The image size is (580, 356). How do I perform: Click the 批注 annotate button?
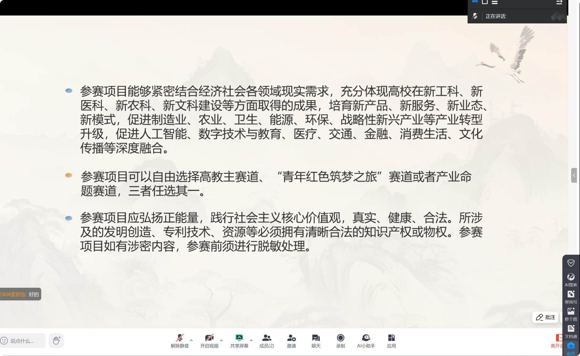pos(545,317)
